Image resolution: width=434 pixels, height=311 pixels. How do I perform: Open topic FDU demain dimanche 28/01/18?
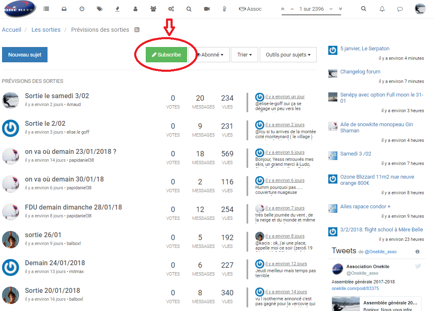(x=74, y=207)
